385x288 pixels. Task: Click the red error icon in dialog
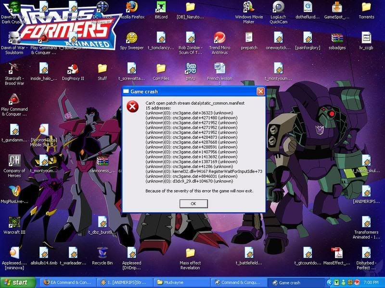pos(132,107)
